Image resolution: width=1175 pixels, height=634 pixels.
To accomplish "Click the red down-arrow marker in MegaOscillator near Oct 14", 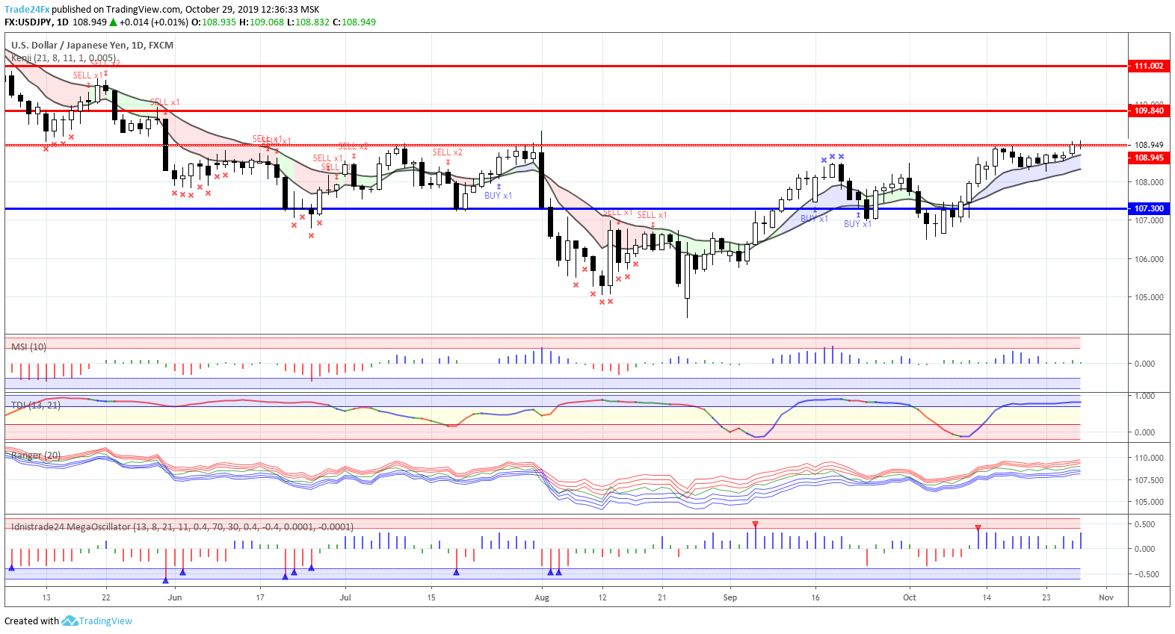I will coord(978,528).
